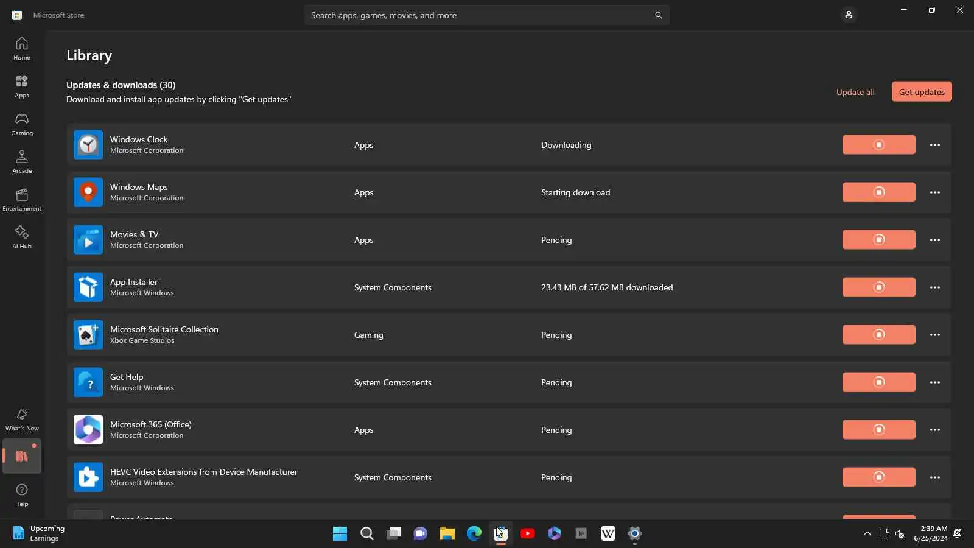This screenshot has width=974, height=548.
Task: Open the clock and date in taskbar
Action: coord(931,533)
